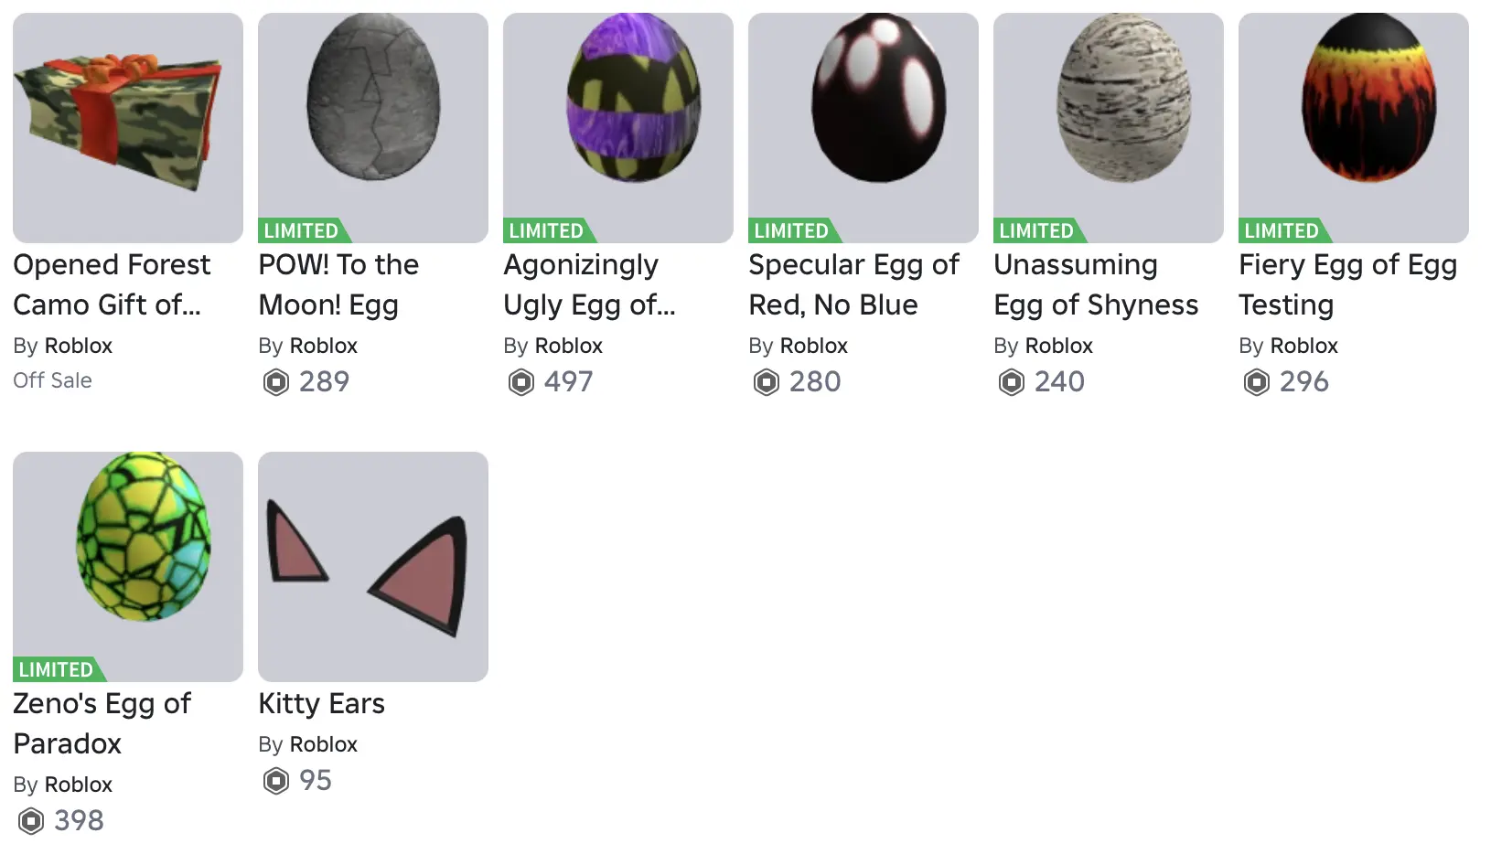The image size is (1491, 865).
Task: Click the Specular Egg of Red title
Action: point(853,284)
